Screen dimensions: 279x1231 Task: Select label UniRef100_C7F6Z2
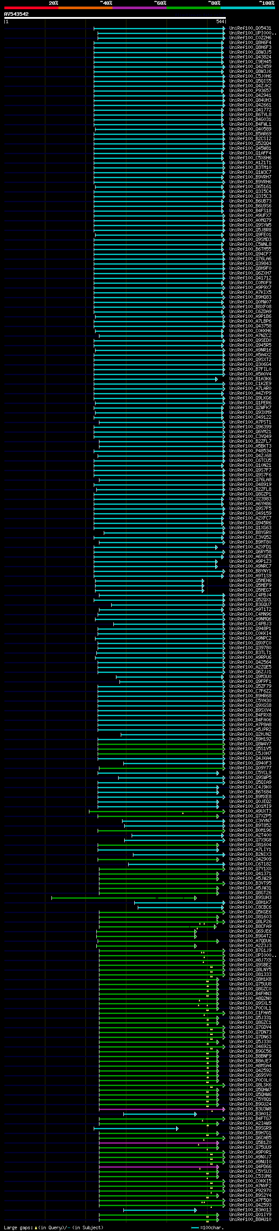(250, 691)
